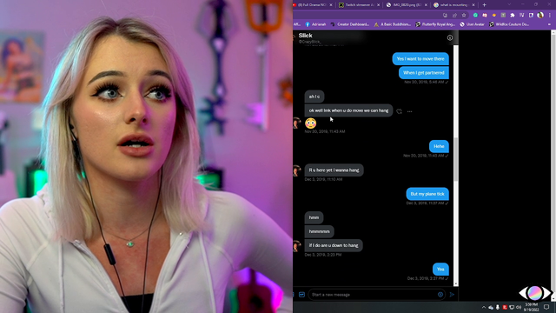Open the media control toolbar icon
The width and height of the screenshot is (556, 313).
tap(521, 16)
